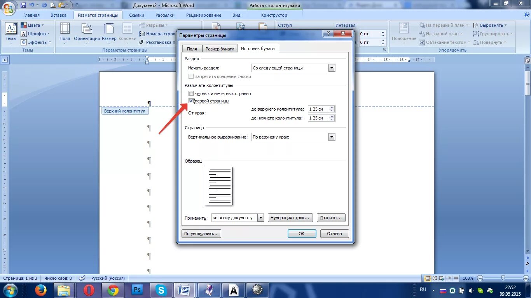531x298 pixels.
Task: Click the Номера строк line numbers icon
Action: click(142, 34)
